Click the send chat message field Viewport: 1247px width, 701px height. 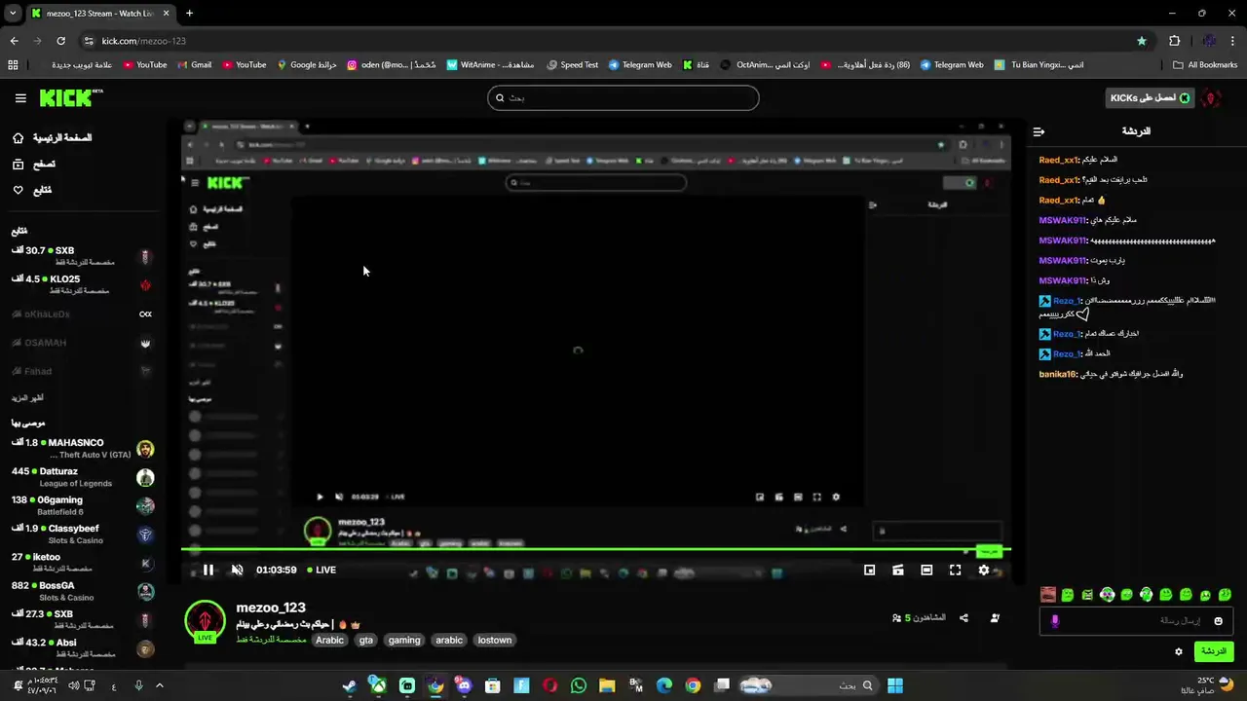(1135, 621)
